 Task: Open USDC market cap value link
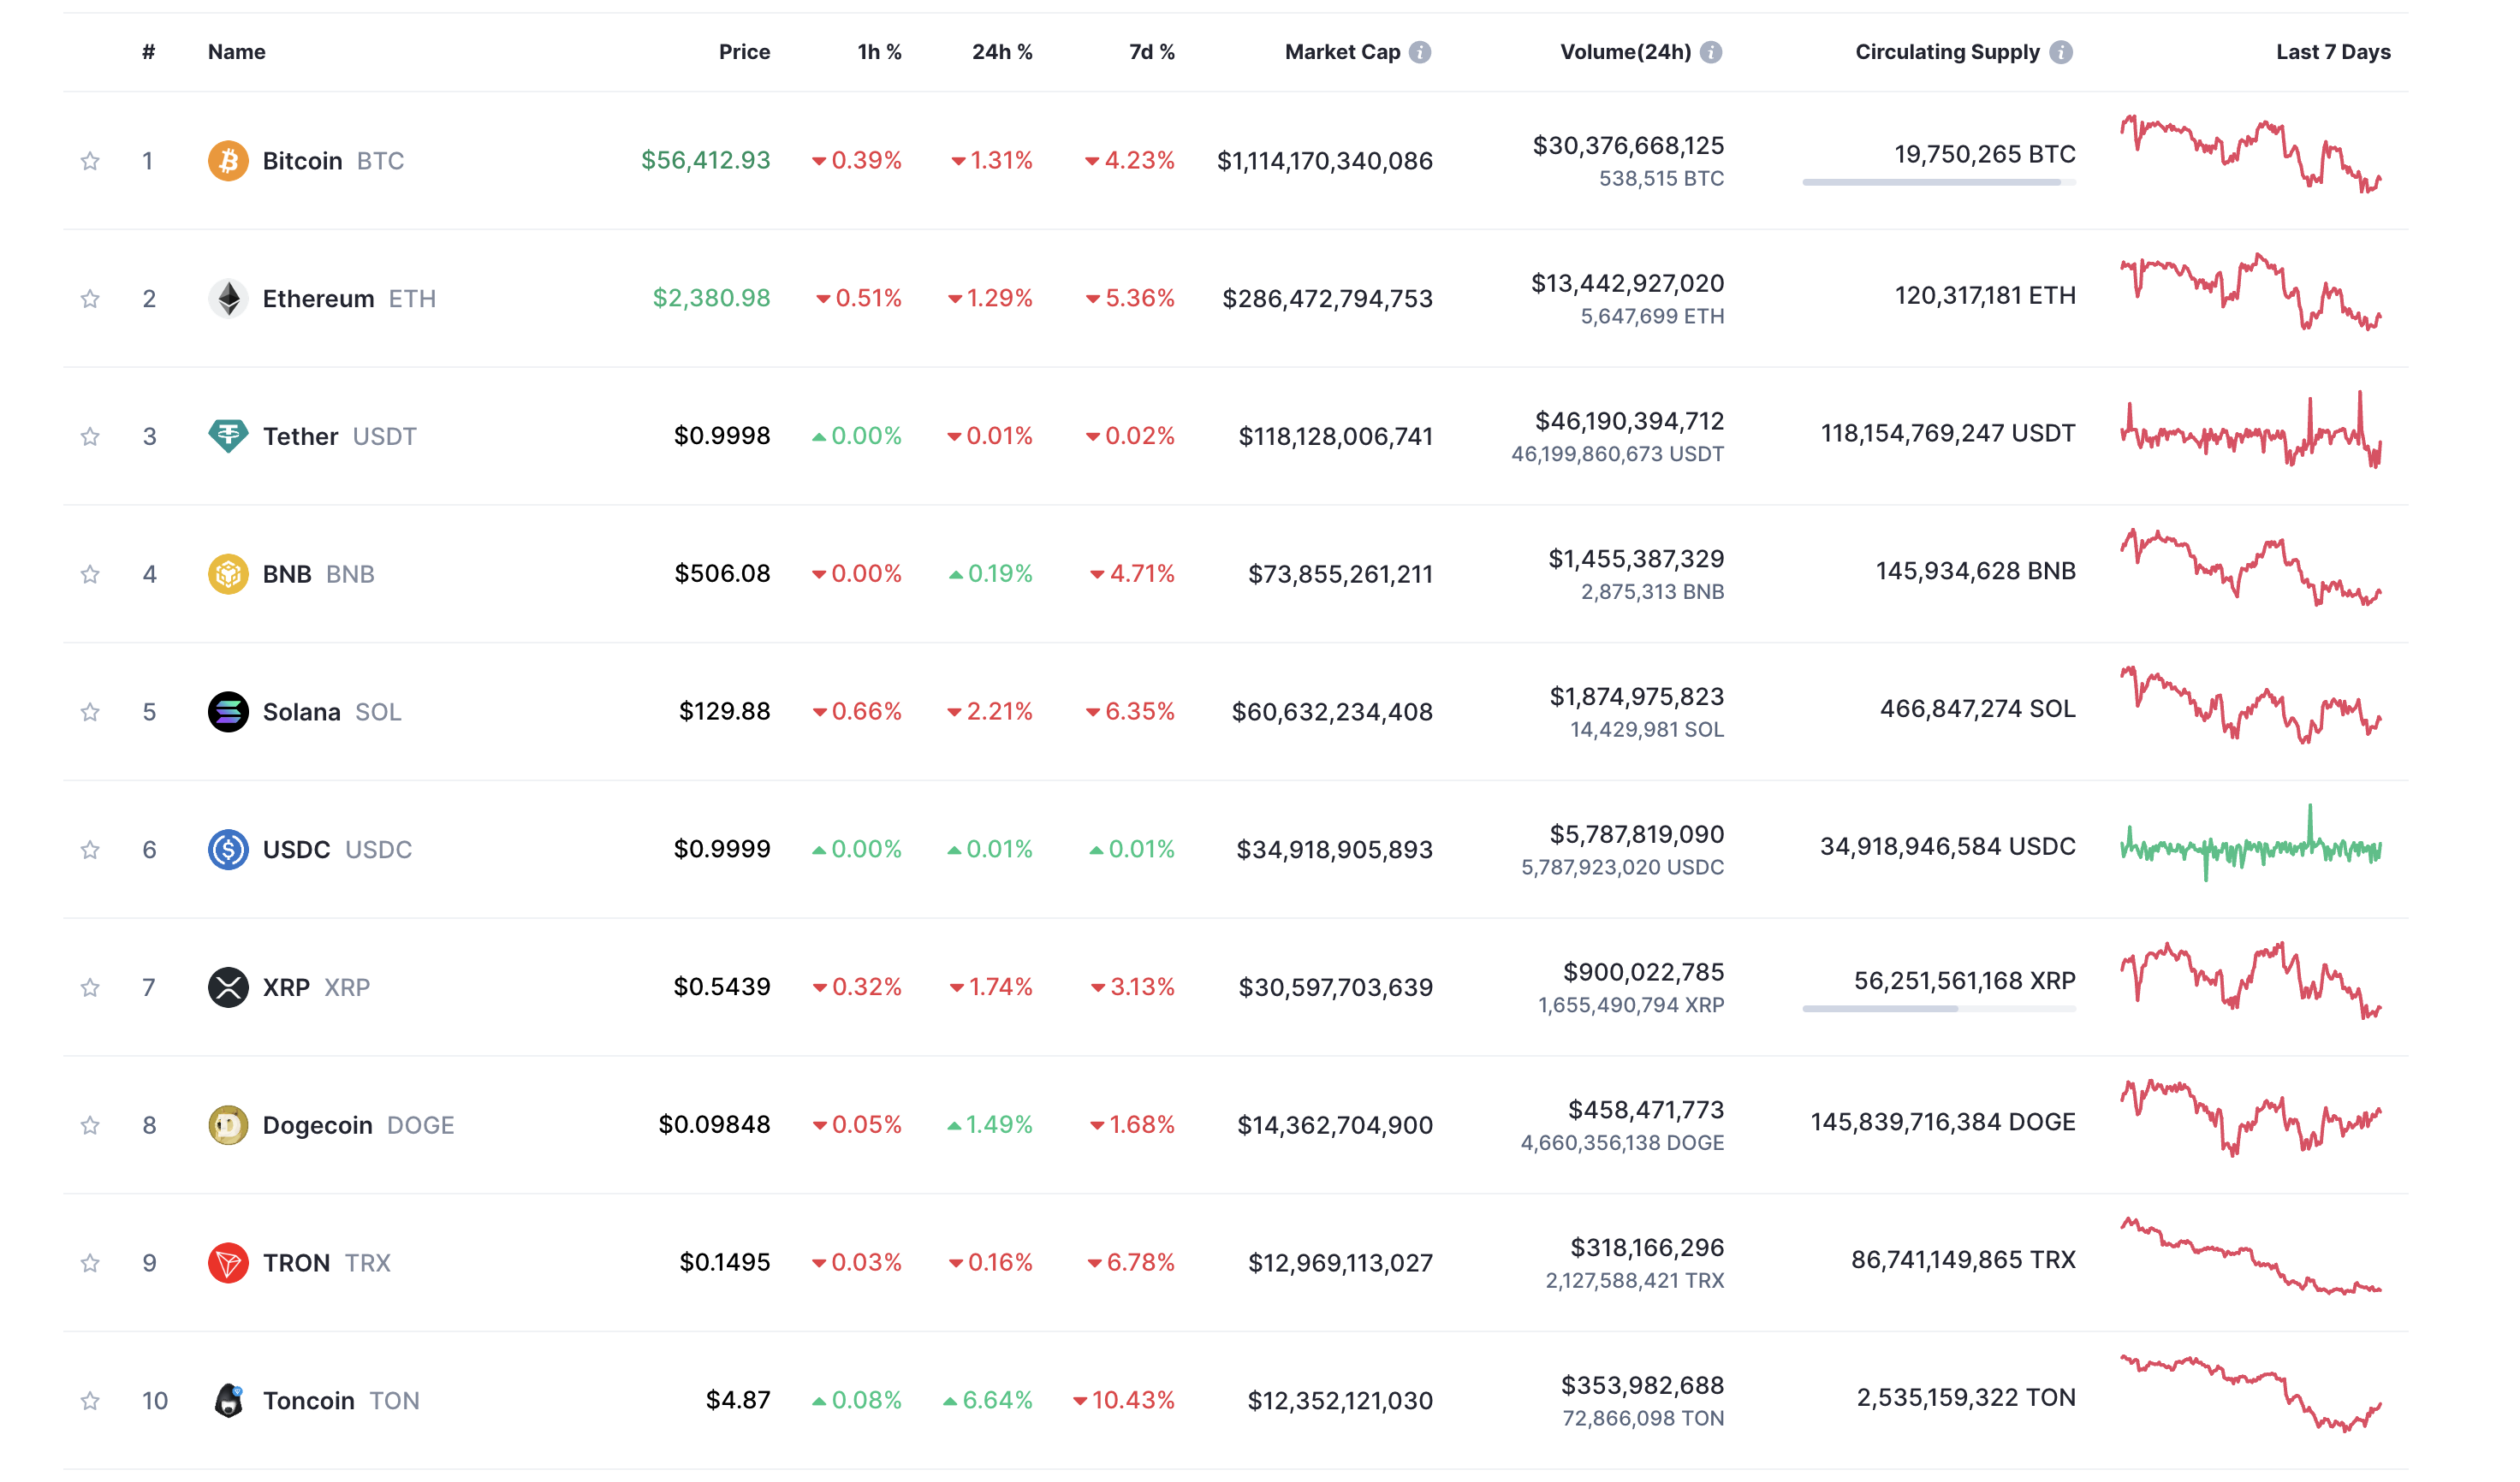pyautogui.click(x=1334, y=850)
